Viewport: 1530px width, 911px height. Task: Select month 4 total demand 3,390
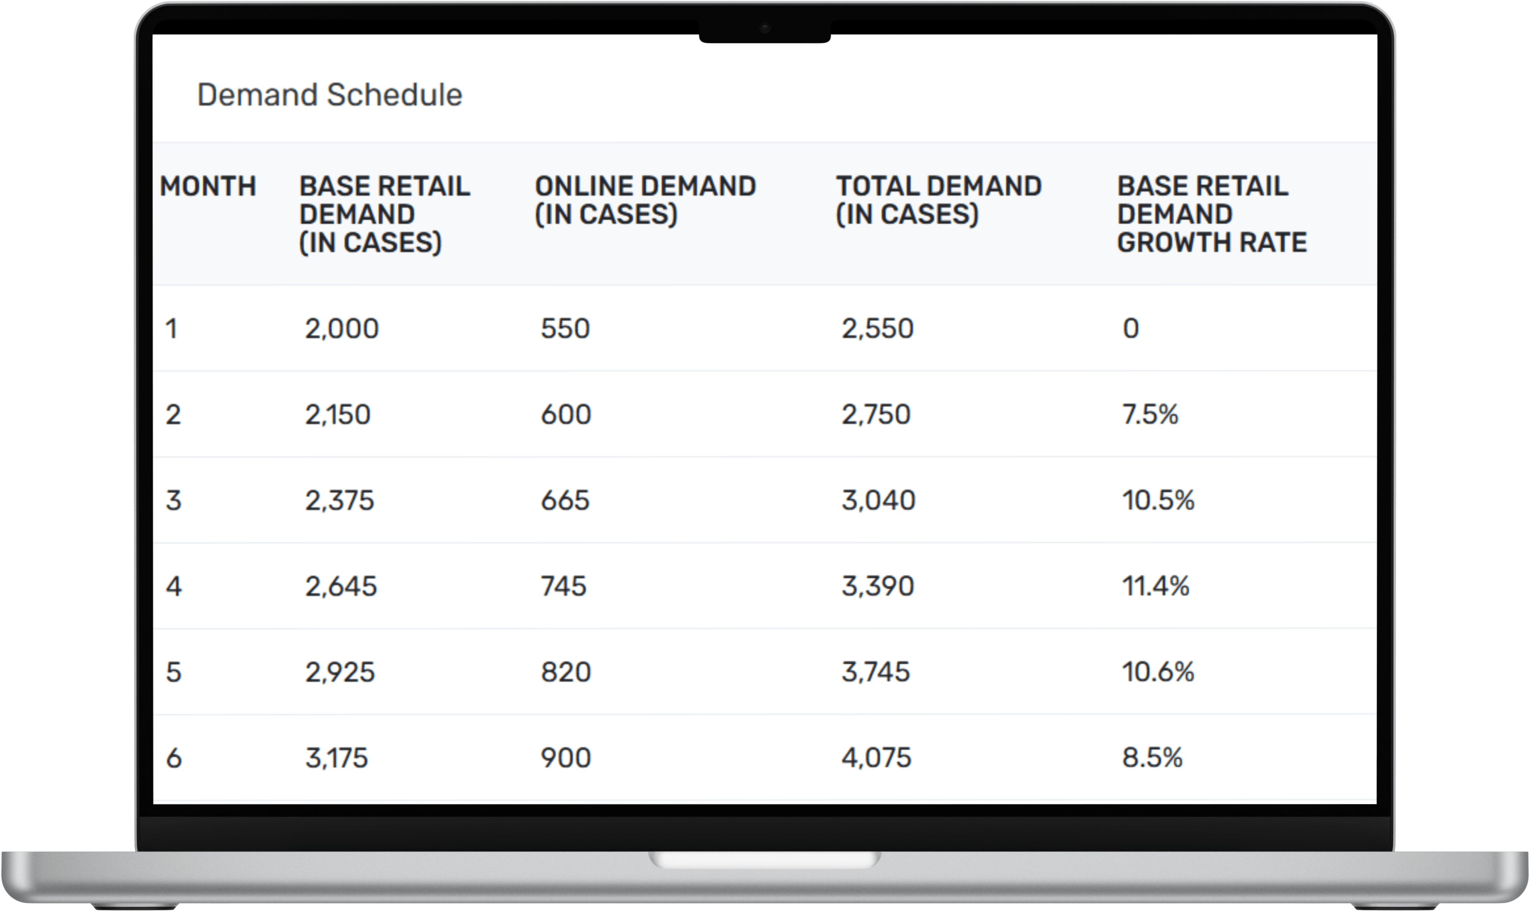coord(877,586)
